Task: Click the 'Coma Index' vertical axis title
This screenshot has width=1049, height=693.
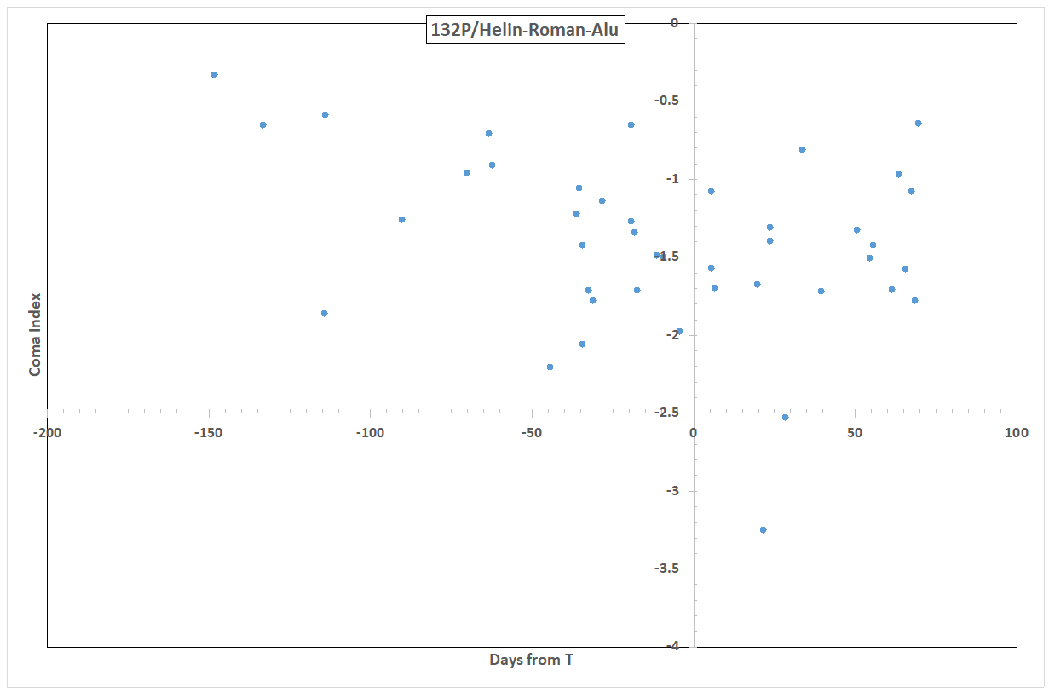Action: (35, 334)
